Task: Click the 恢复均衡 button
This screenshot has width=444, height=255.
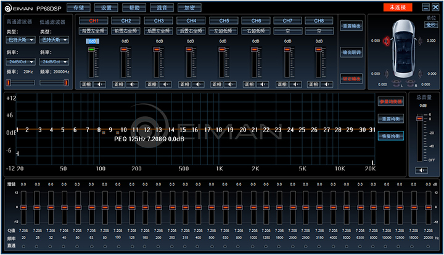Action: pos(391,136)
